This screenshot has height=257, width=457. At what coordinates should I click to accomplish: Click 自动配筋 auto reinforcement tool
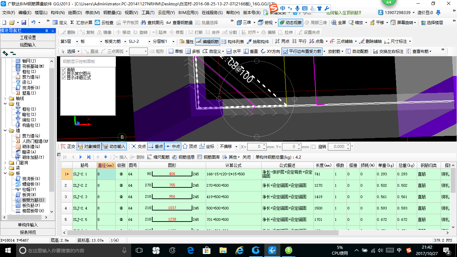pyautogui.click(x=357, y=51)
